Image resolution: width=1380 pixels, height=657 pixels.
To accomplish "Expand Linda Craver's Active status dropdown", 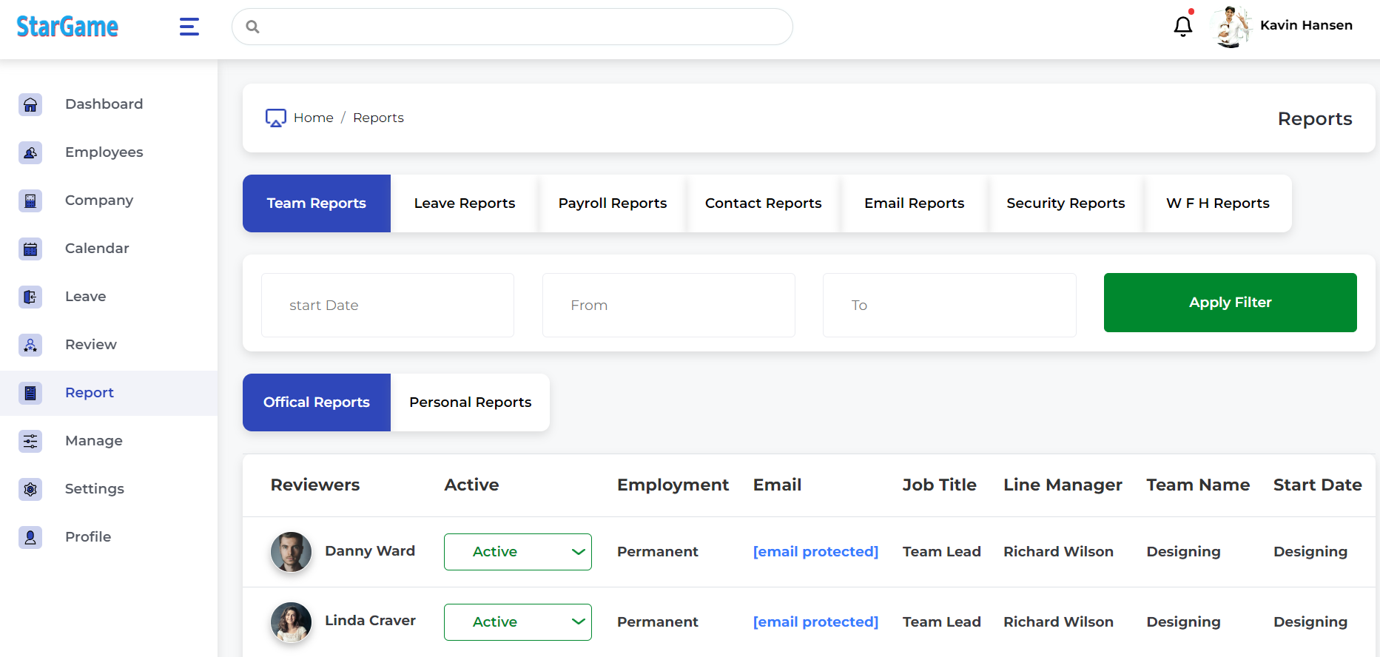I will (517, 622).
